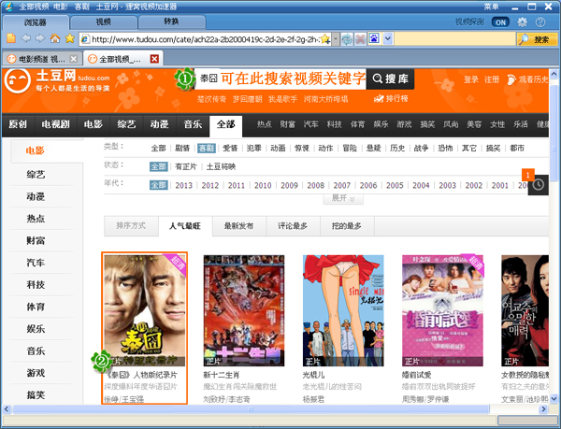Open the 新十二生肖 poster thumbnail

click(x=244, y=310)
